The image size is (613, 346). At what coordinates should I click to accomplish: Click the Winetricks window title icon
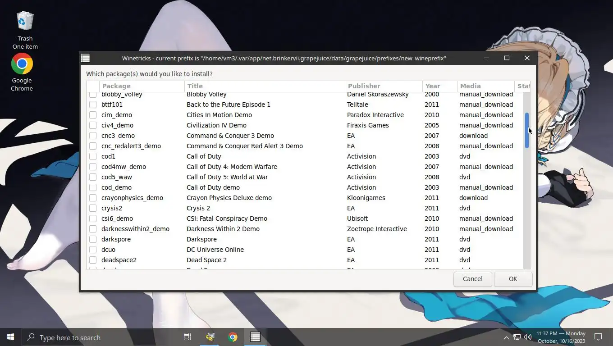[x=85, y=58]
